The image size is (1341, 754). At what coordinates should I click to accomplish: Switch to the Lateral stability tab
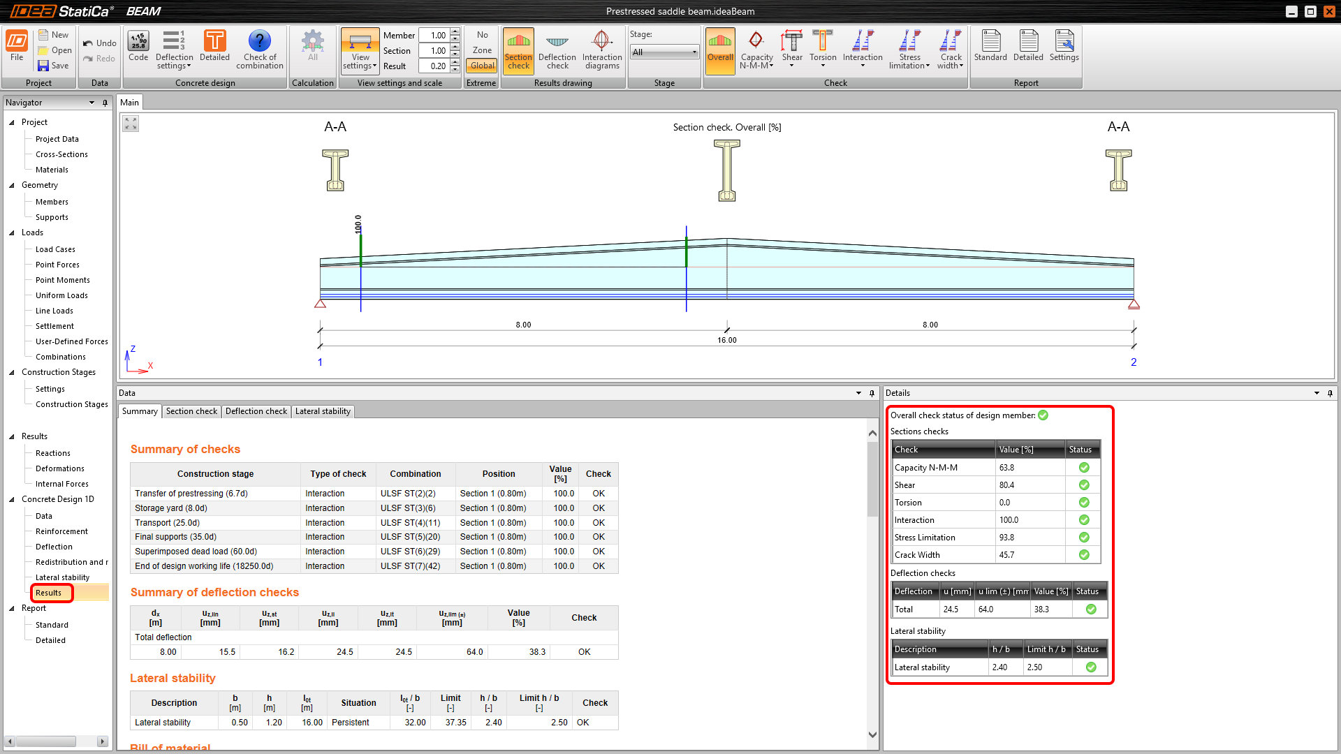[323, 411]
